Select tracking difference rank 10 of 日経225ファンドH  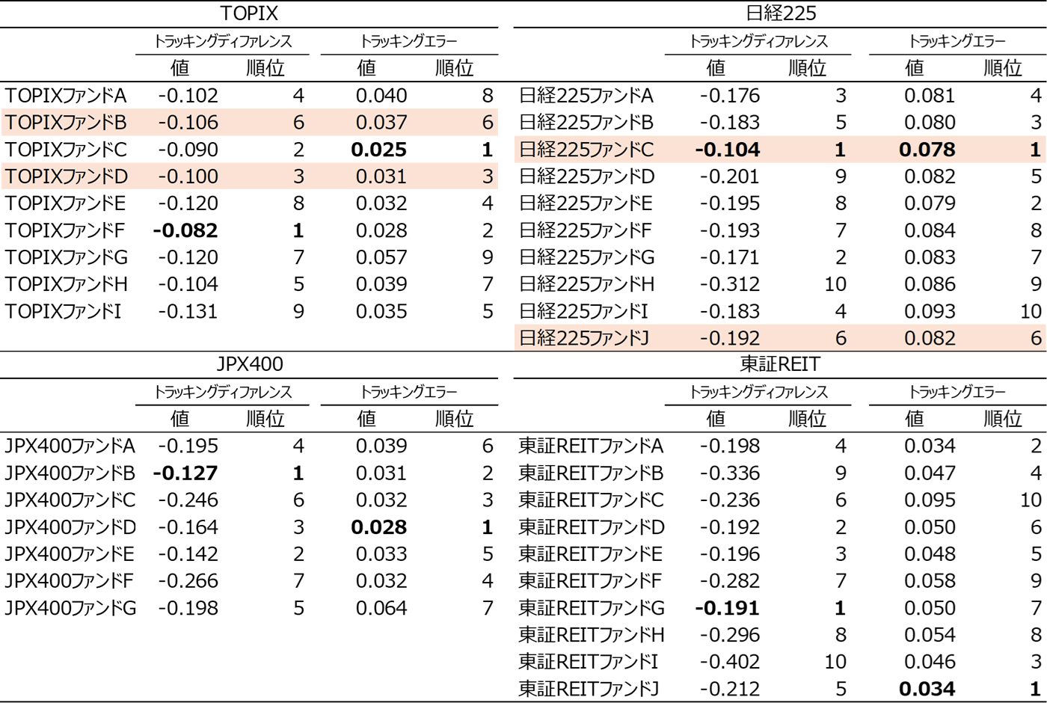835,284
